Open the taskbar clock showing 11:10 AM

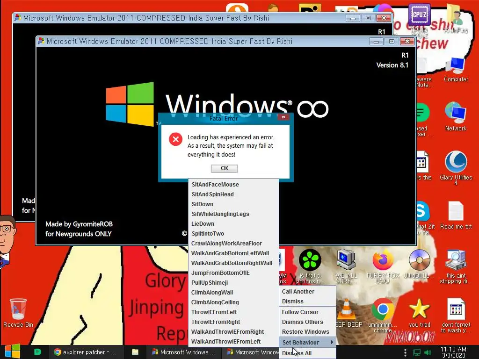(453, 352)
